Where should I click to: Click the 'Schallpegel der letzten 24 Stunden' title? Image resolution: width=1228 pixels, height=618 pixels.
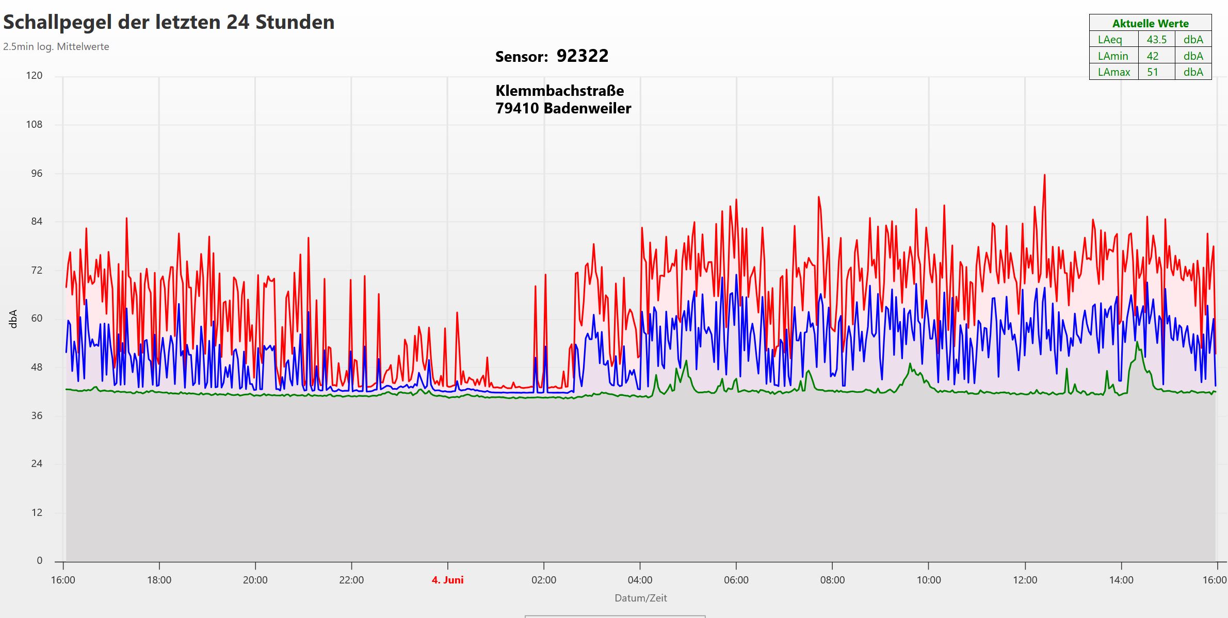(x=169, y=22)
